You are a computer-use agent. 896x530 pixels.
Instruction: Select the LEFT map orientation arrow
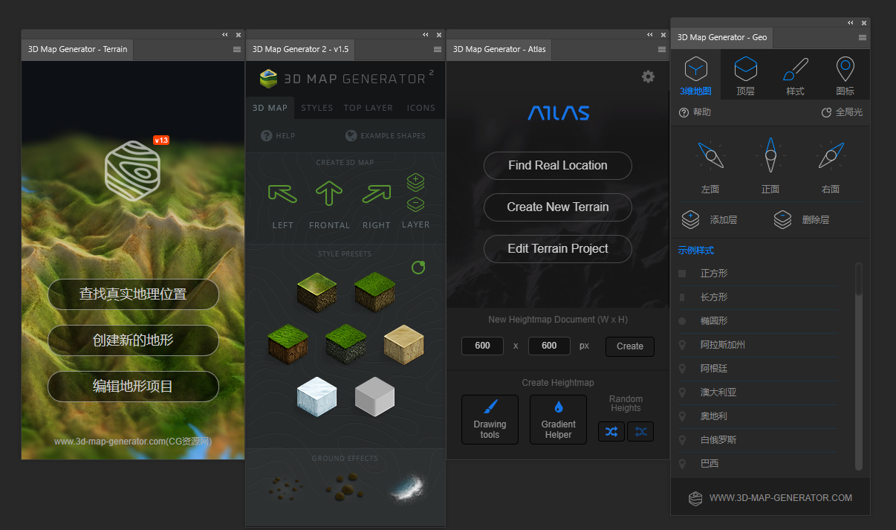click(282, 194)
